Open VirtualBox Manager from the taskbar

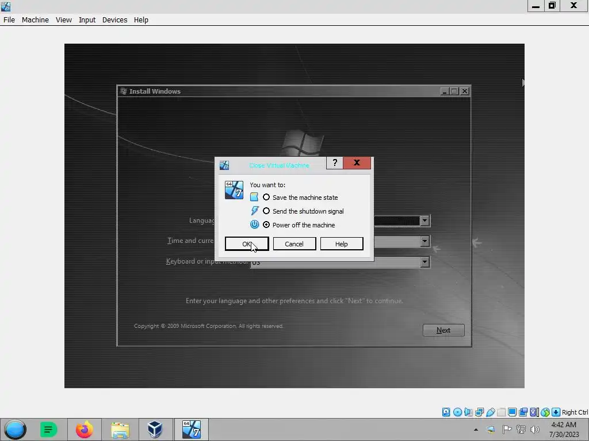[x=155, y=430]
